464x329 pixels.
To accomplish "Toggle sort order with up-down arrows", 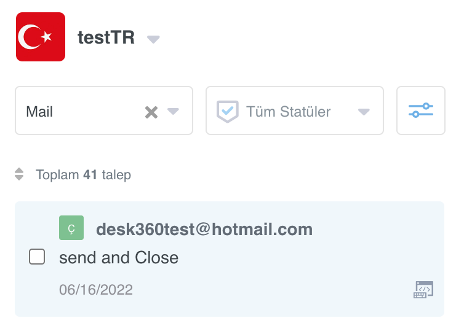I will [x=19, y=174].
